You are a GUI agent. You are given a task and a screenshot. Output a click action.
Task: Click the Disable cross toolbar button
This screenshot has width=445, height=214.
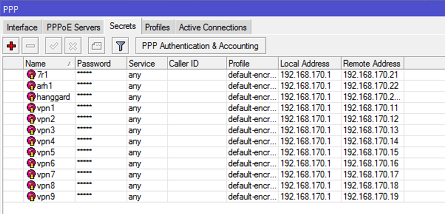click(x=73, y=46)
